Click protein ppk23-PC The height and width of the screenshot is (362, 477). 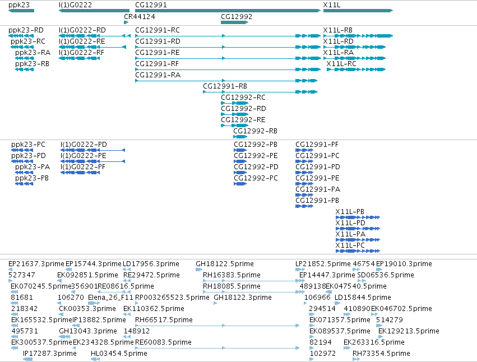(x=22, y=150)
